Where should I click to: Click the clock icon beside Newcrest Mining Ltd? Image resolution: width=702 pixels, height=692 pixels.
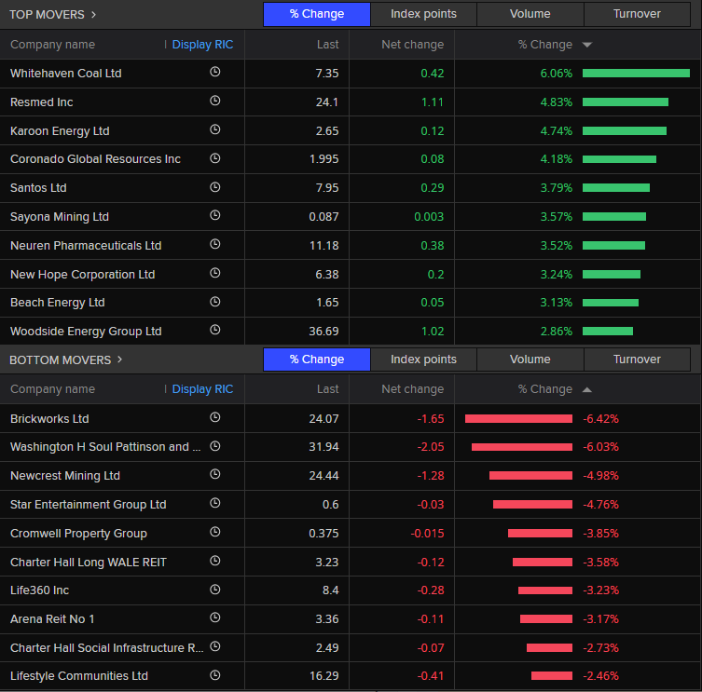click(x=215, y=474)
